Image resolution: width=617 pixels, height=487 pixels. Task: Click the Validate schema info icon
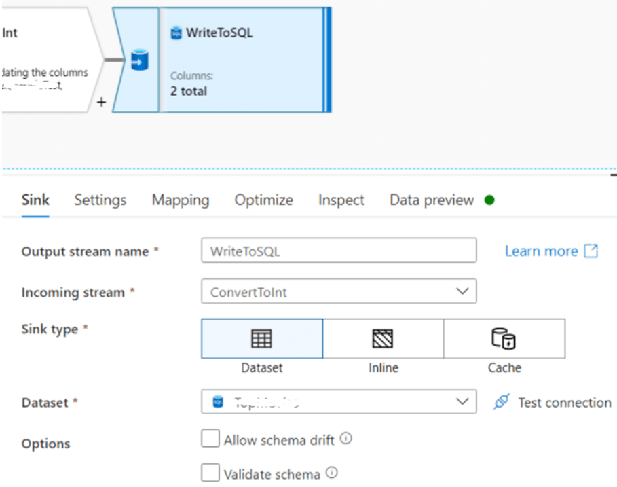point(332,473)
